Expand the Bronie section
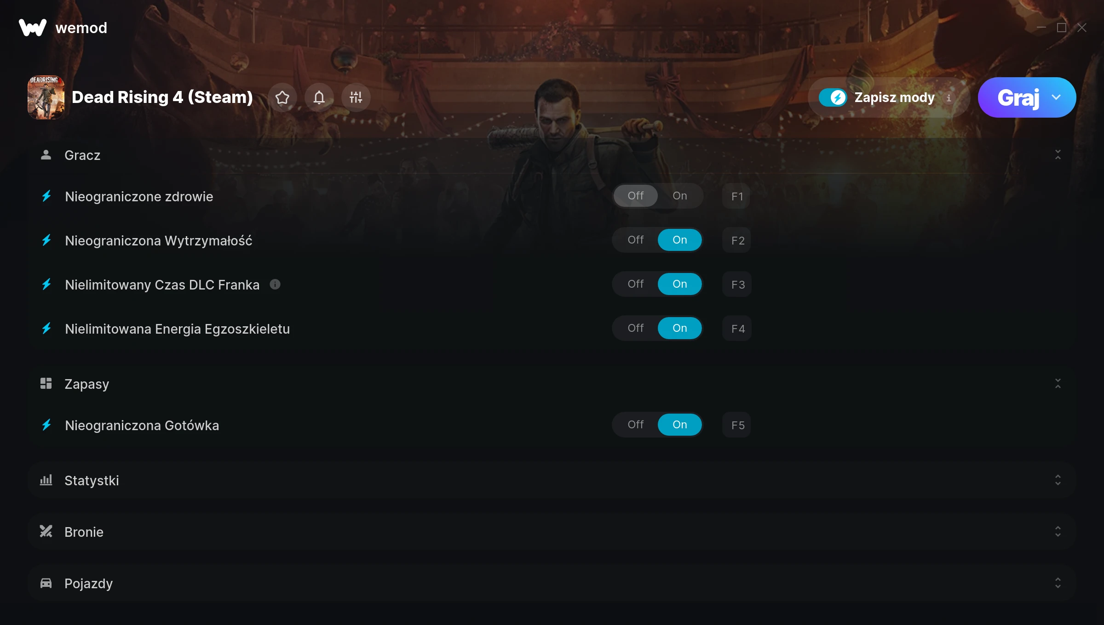Screen dimensions: 1104x625 coord(1058,532)
